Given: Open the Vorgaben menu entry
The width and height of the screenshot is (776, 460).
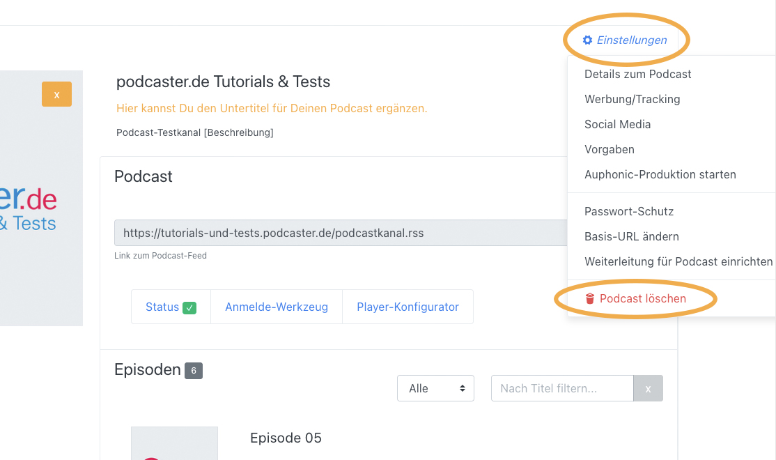Looking at the screenshot, I should pyautogui.click(x=610, y=150).
